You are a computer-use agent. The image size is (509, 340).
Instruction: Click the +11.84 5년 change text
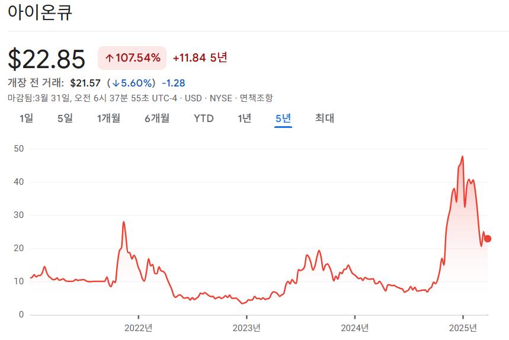[x=200, y=57]
